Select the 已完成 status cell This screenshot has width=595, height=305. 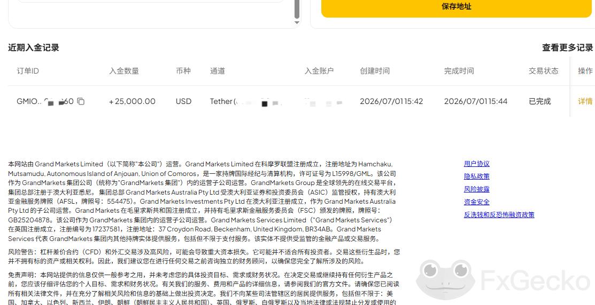(539, 101)
